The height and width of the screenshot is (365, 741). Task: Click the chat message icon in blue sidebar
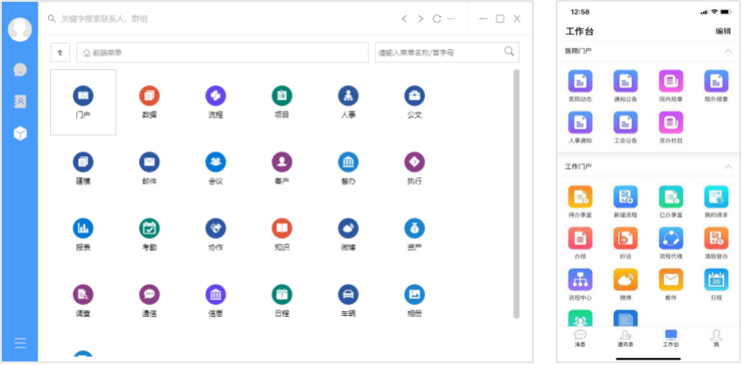coord(20,70)
